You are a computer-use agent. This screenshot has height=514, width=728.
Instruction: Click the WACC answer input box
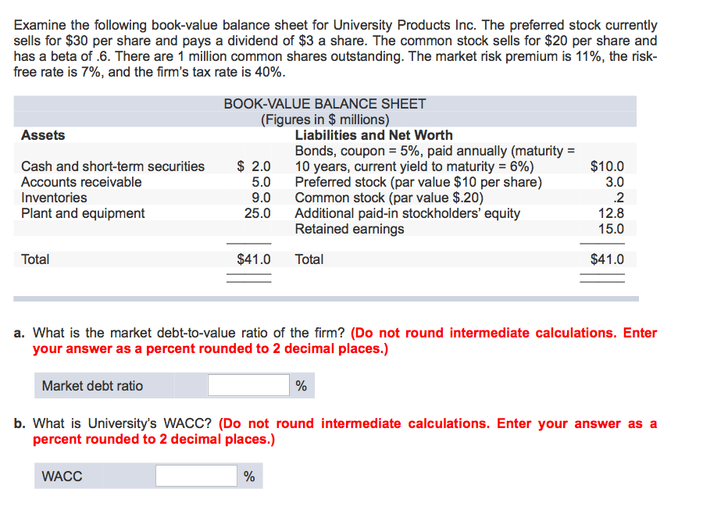click(x=196, y=476)
